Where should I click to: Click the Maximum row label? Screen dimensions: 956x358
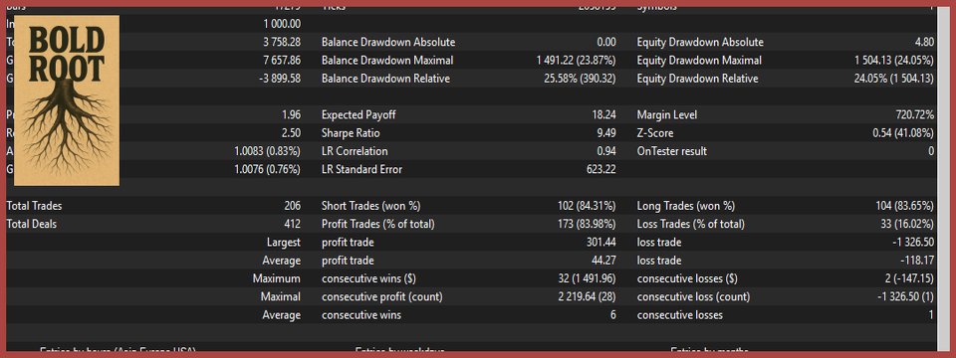pos(277,278)
